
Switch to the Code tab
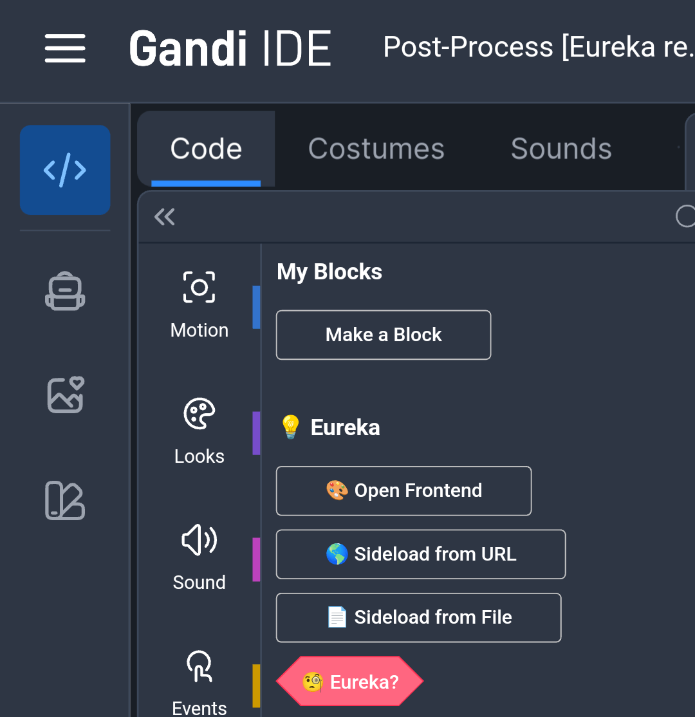click(206, 149)
